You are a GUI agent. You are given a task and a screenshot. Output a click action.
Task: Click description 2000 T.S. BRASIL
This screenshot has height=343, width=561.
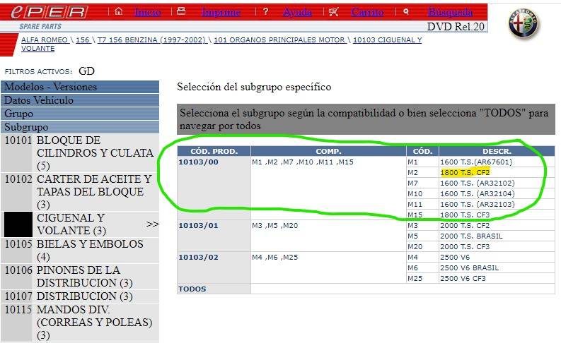471,236
